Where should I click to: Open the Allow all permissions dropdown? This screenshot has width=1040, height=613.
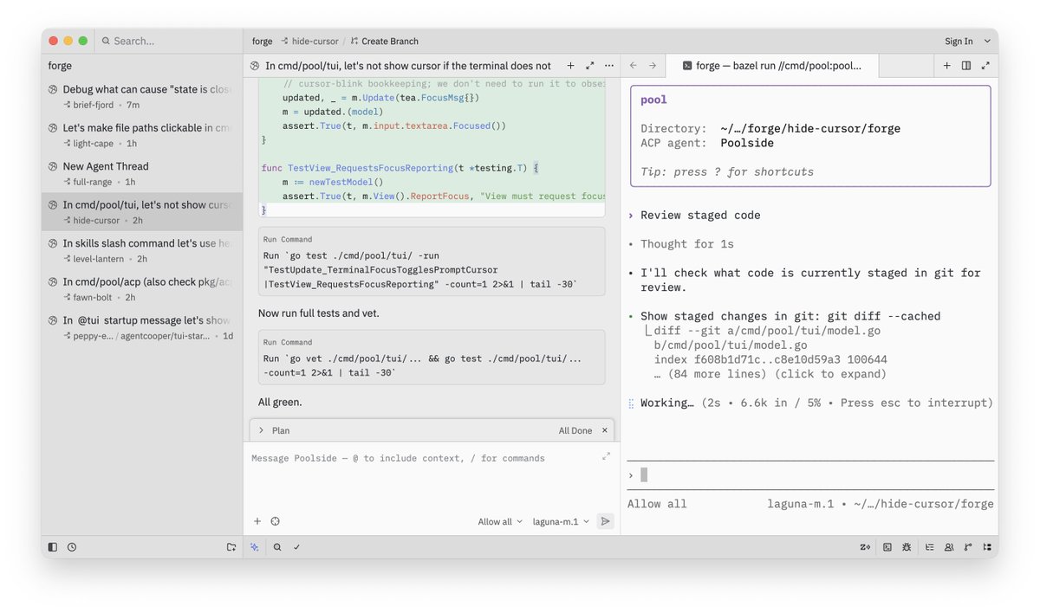tap(500, 521)
